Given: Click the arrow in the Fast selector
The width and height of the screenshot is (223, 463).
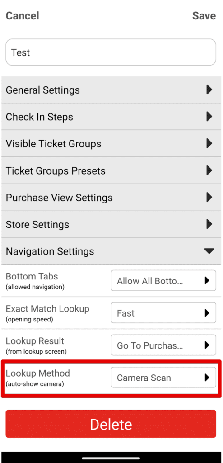Looking at the screenshot, I should tap(207, 313).
